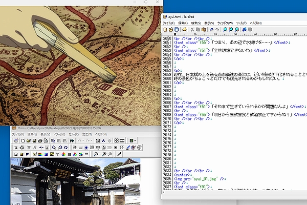
Task: Click the Print icon in TeraPad toolbar
Action: (185, 30)
